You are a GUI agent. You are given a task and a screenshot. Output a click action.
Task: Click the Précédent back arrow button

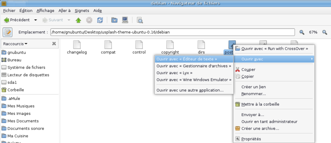click(17, 20)
